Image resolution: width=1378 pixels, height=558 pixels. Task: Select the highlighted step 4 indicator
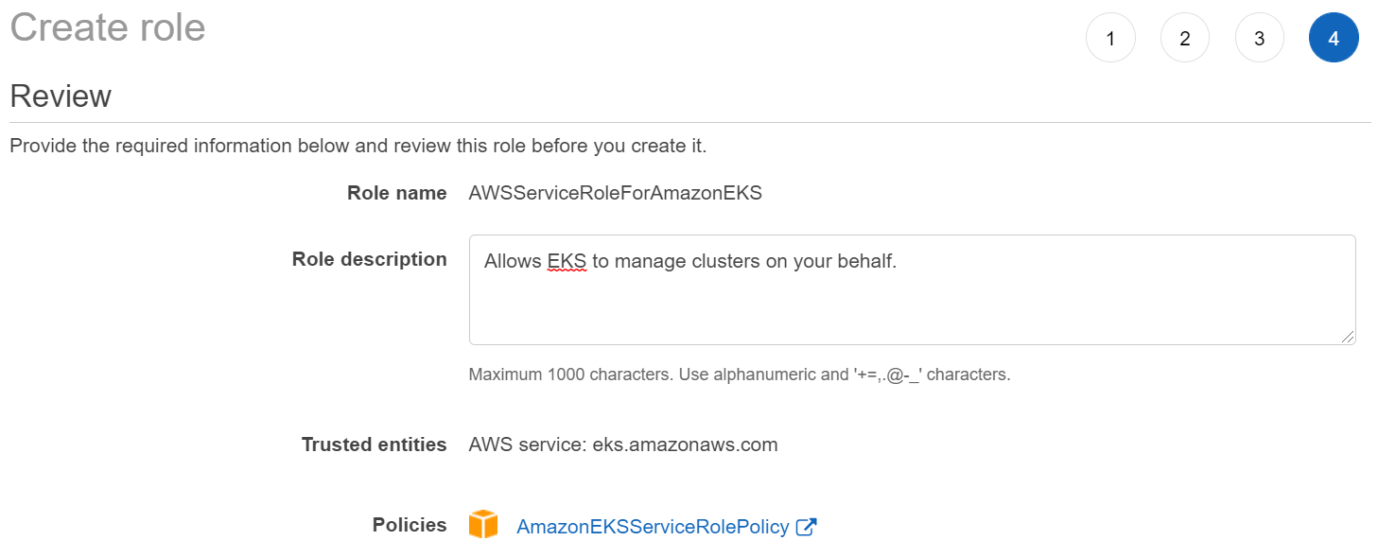tap(1334, 39)
